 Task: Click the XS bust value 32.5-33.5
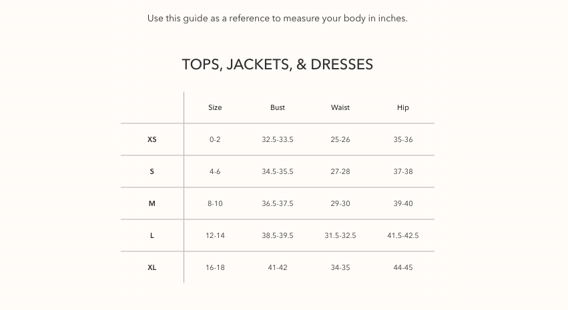coord(278,140)
